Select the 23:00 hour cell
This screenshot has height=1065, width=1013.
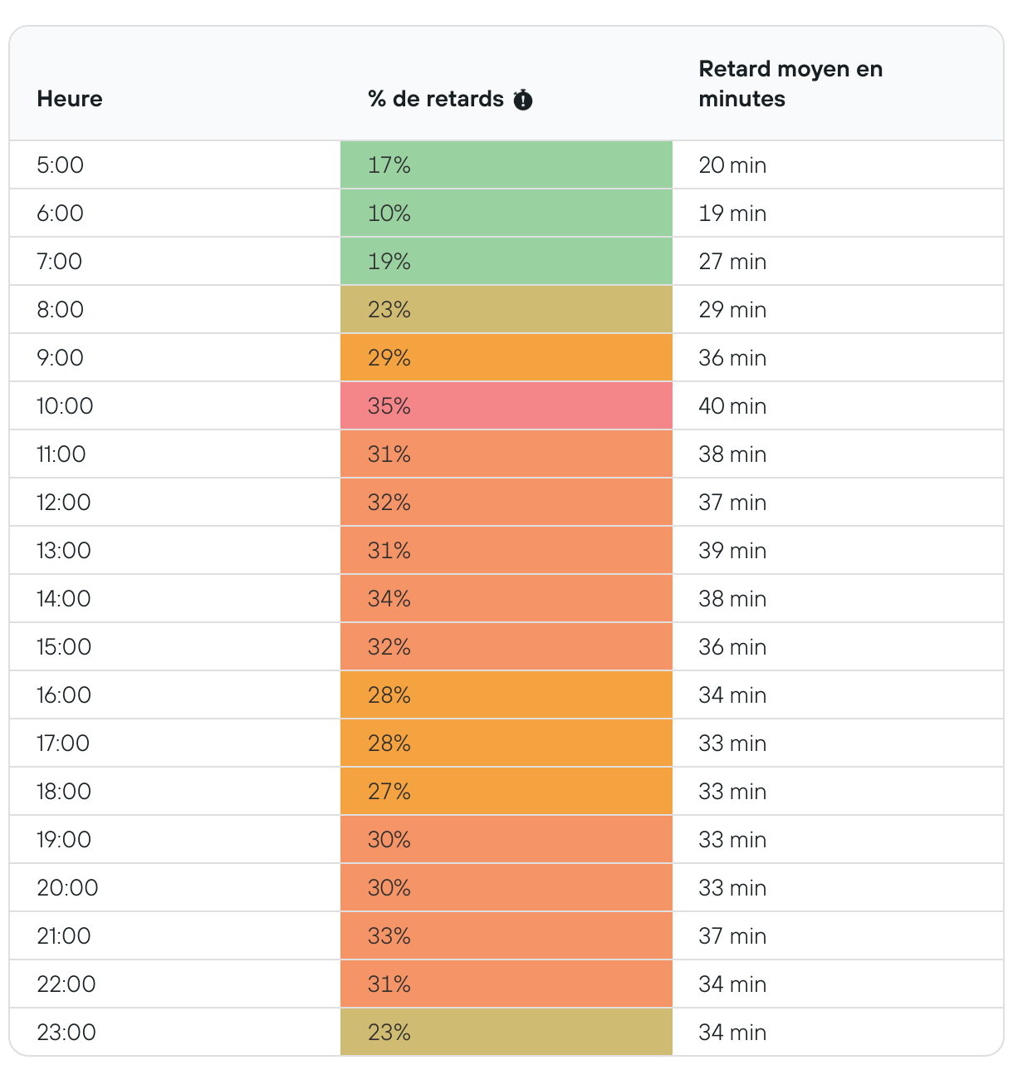click(x=66, y=1033)
